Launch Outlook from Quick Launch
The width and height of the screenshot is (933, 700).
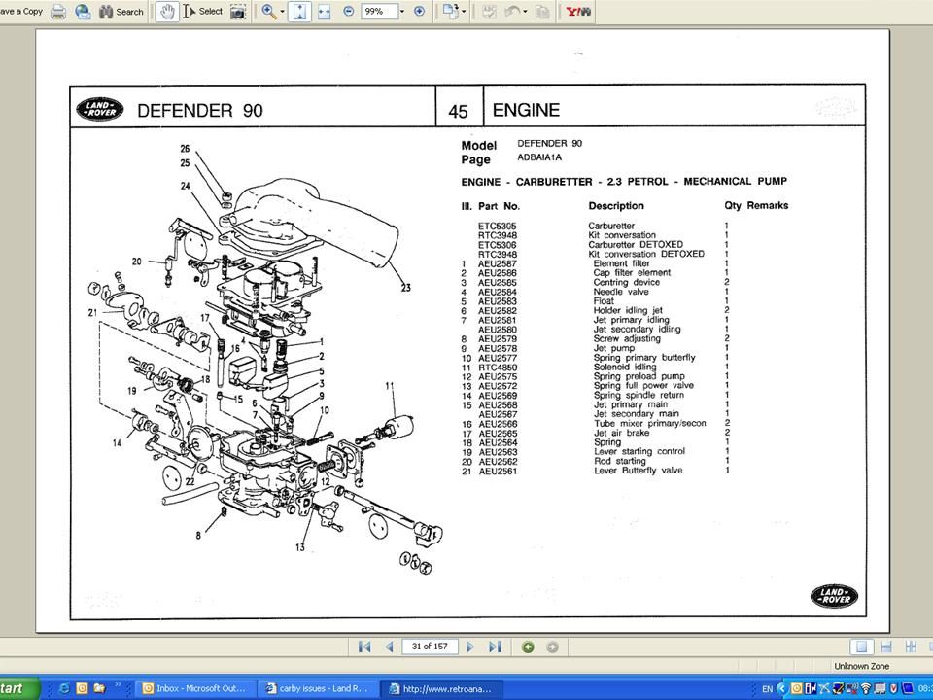[x=82, y=688]
